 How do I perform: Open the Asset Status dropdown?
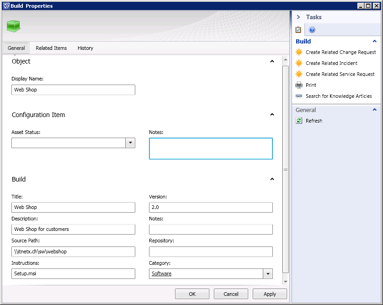pos(130,143)
